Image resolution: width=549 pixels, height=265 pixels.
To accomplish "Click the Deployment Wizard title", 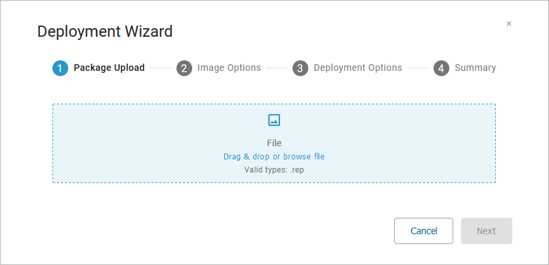I will coord(105,31).
